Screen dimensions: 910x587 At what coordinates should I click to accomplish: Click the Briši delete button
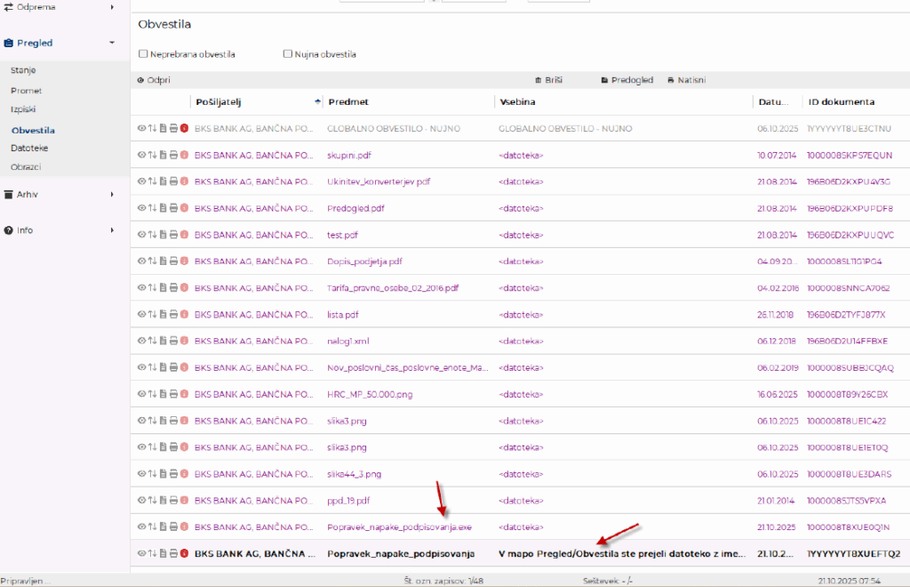[550, 80]
